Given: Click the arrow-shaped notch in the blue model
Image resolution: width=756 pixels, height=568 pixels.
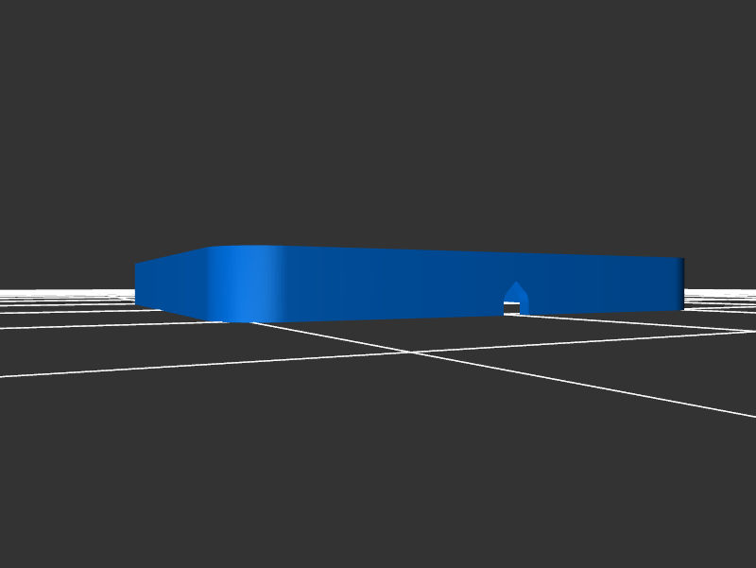Looking at the screenshot, I should coord(515,292).
